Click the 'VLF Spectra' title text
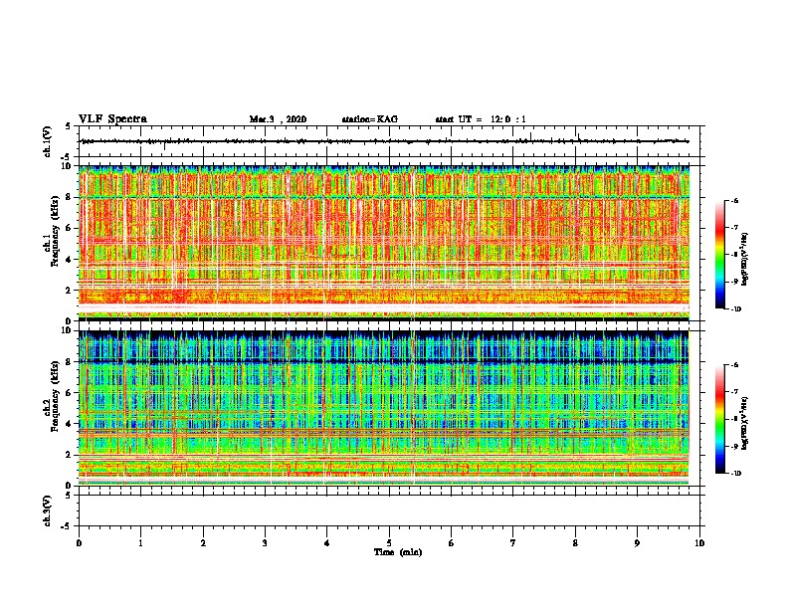Image resolution: width=788 pixels, height=609 pixels. click(112, 119)
